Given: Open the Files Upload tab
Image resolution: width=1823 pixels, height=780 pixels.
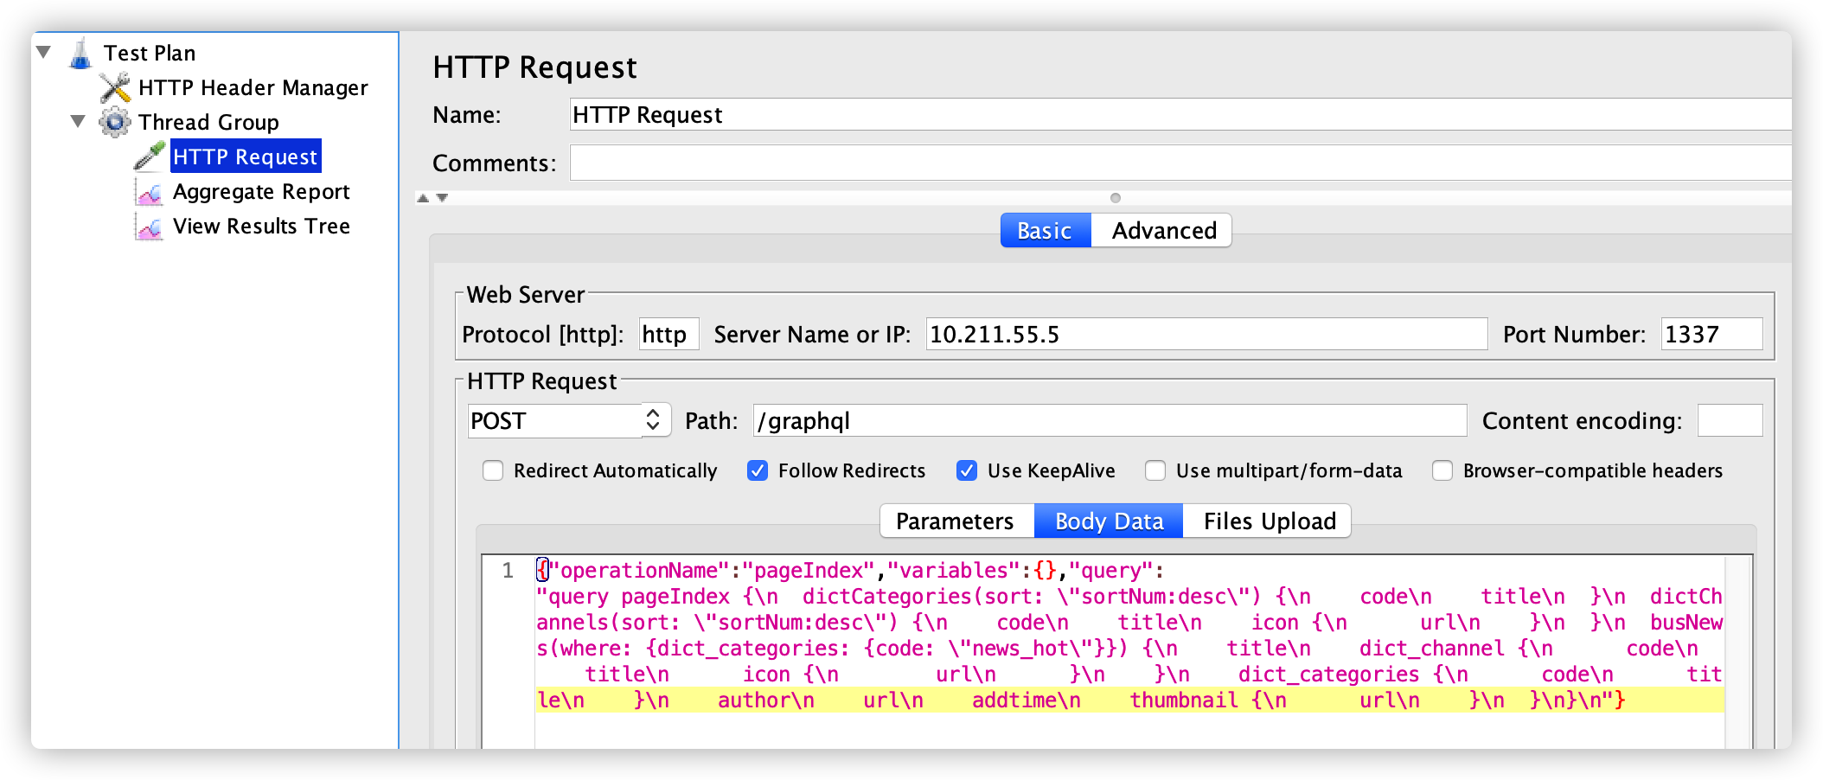Looking at the screenshot, I should (1269, 521).
